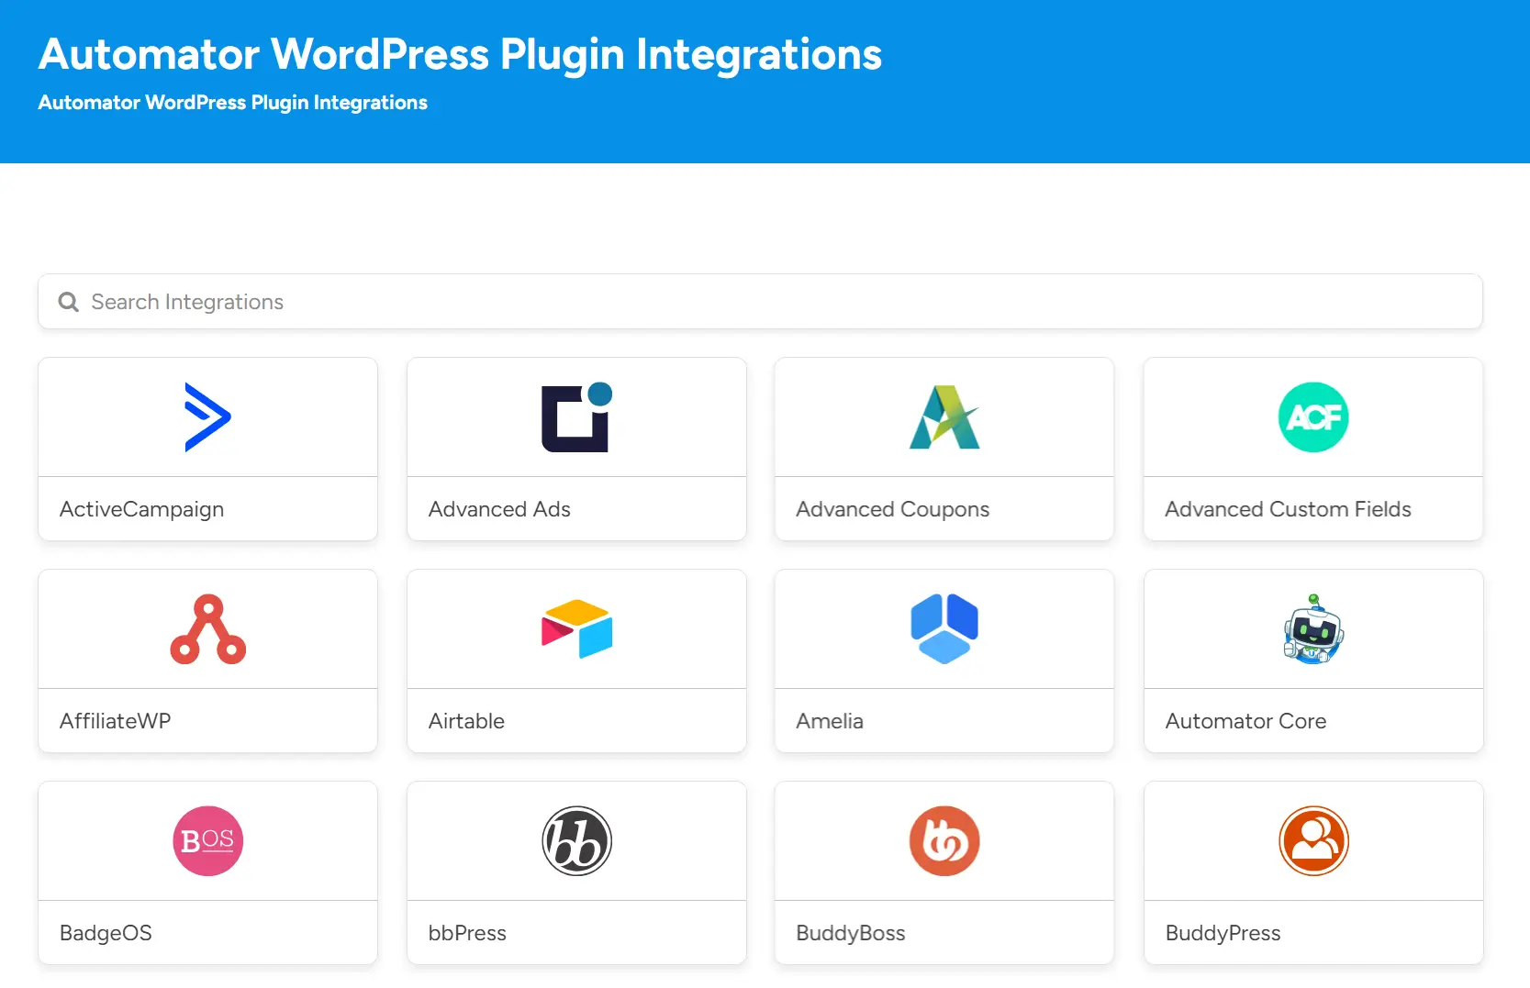1530x988 pixels.
Task: Open the AffiliateWP integration label
Action: pos(116,721)
